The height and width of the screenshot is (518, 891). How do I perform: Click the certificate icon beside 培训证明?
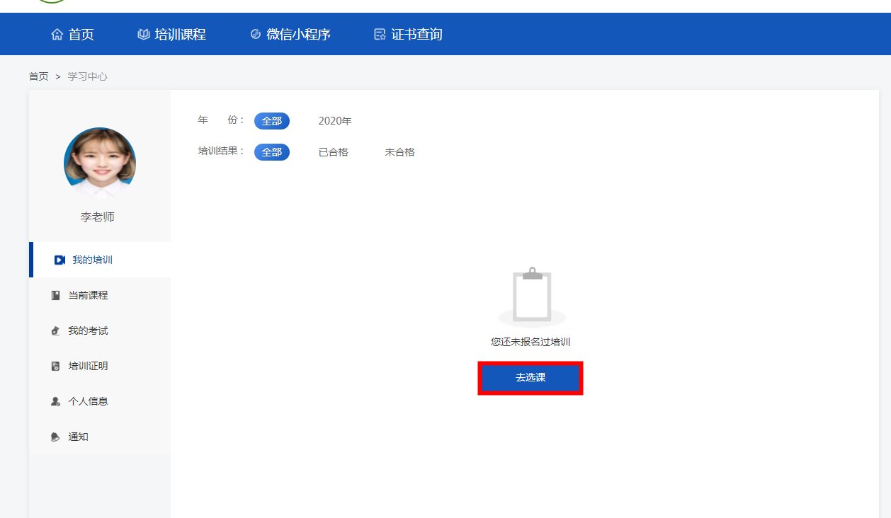(56, 367)
